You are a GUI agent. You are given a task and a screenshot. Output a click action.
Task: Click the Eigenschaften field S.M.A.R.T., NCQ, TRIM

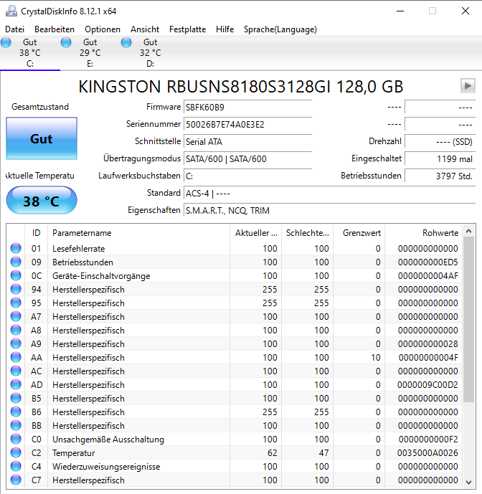(x=329, y=211)
